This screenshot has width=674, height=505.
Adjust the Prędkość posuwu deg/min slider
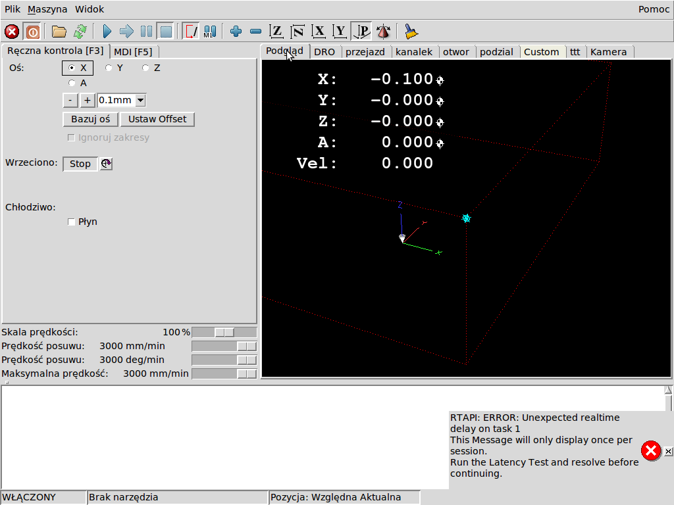click(x=224, y=360)
